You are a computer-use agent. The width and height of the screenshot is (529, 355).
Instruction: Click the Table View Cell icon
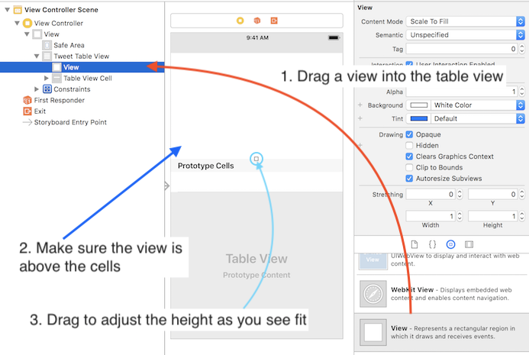[56, 79]
